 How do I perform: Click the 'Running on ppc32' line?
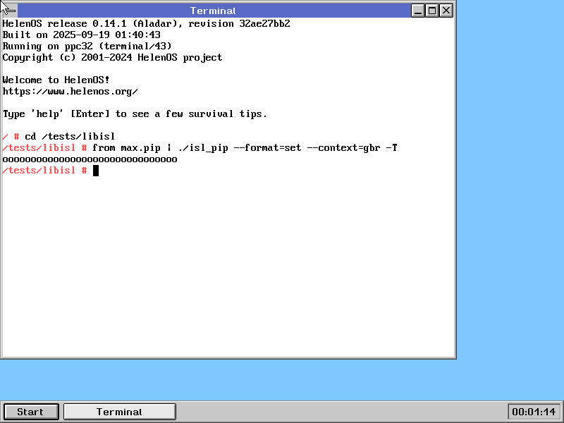click(x=87, y=47)
